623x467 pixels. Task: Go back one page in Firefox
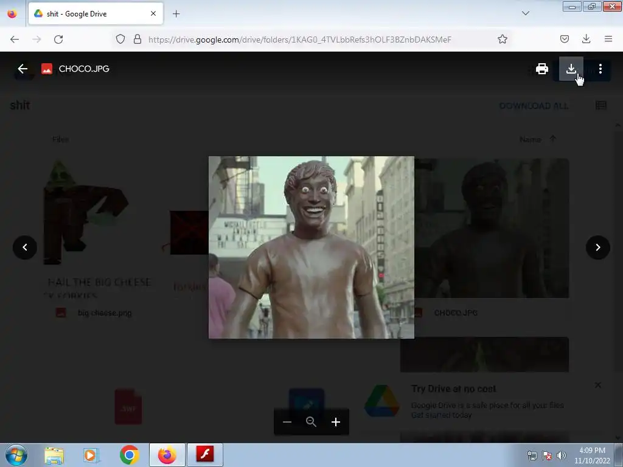pyautogui.click(x=15, y=40)
